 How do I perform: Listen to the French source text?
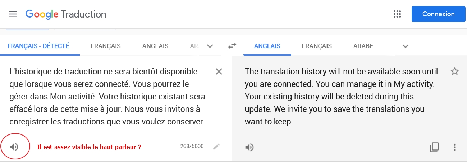pyautogui.click(x=14, y=147)
